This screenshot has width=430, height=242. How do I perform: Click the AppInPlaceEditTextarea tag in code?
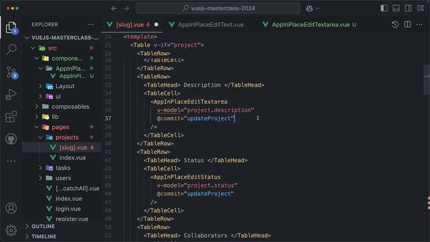coord(189,102)
